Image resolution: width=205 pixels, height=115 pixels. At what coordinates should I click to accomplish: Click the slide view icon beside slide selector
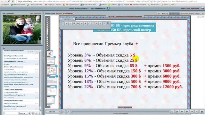(63, 112)
